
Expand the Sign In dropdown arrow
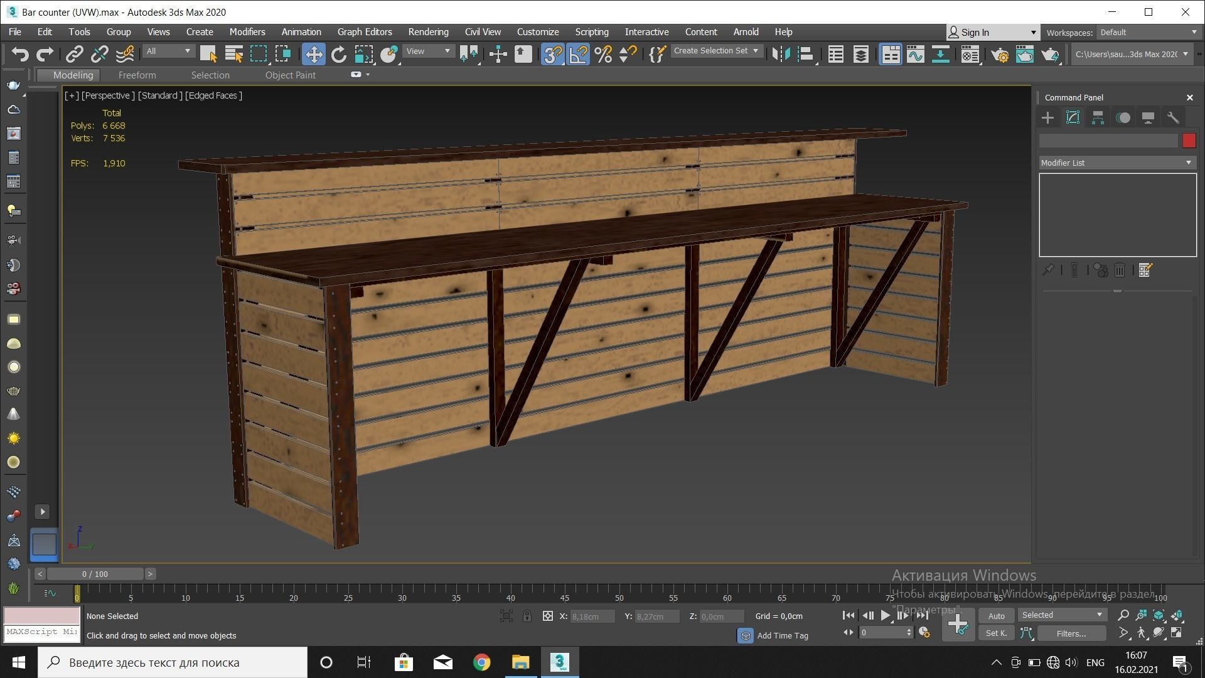pos(1033,33)
